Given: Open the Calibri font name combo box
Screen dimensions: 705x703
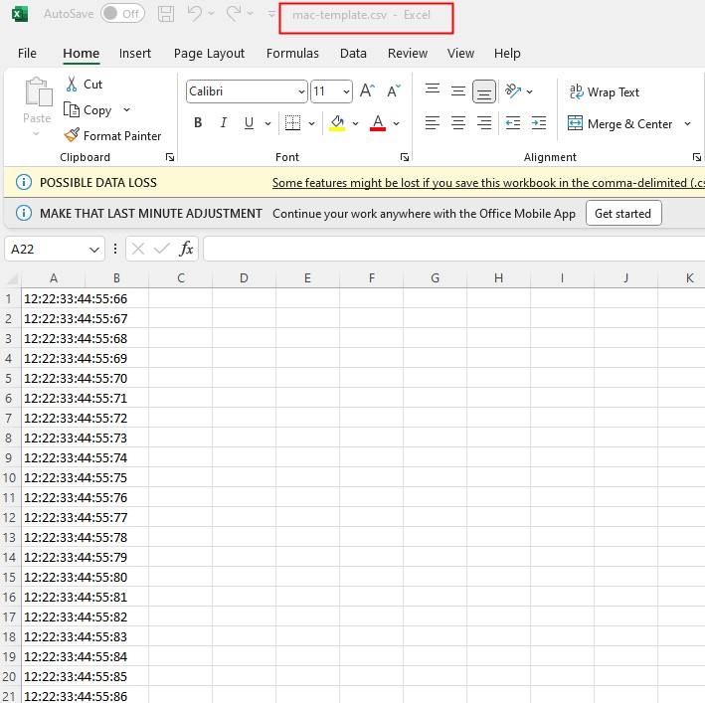Looking at the screenshot, I should (247, 91).
